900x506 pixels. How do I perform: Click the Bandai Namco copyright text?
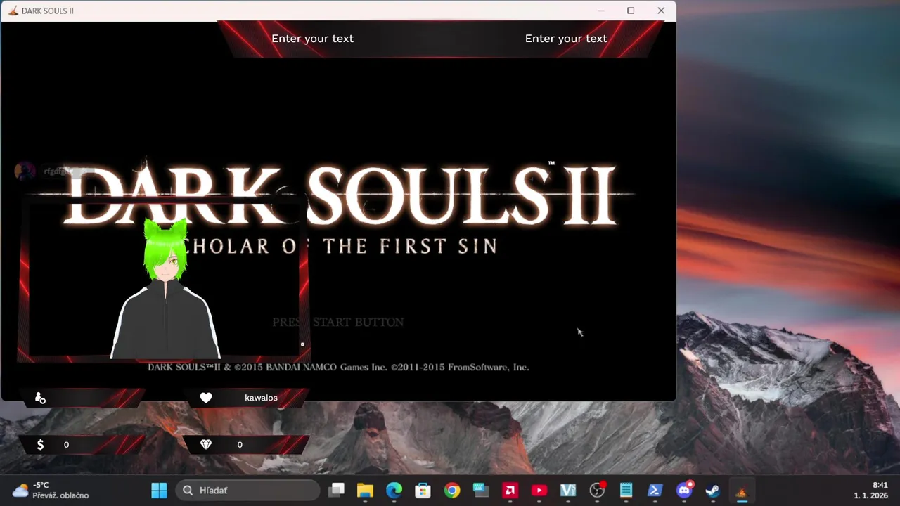tap(338, 367)
